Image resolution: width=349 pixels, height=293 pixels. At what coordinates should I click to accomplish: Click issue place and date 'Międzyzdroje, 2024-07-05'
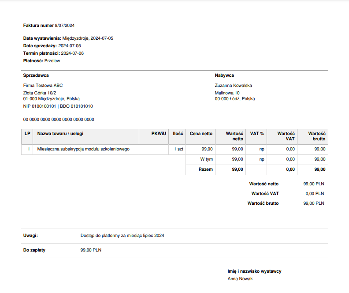[88, 38]
